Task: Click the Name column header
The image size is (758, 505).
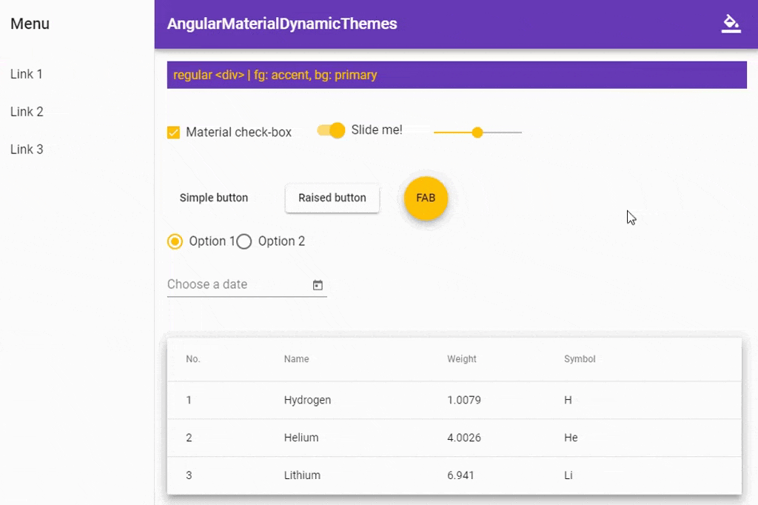Action: click(x=296, y=359)
